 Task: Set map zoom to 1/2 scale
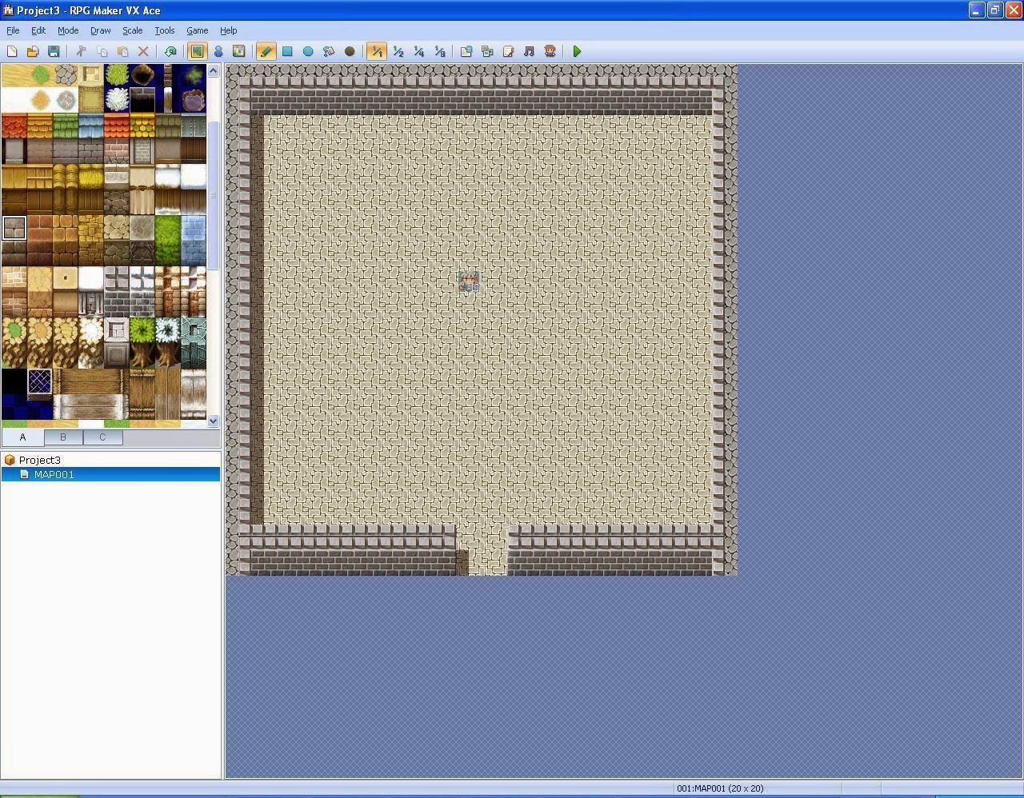(398, 51)
